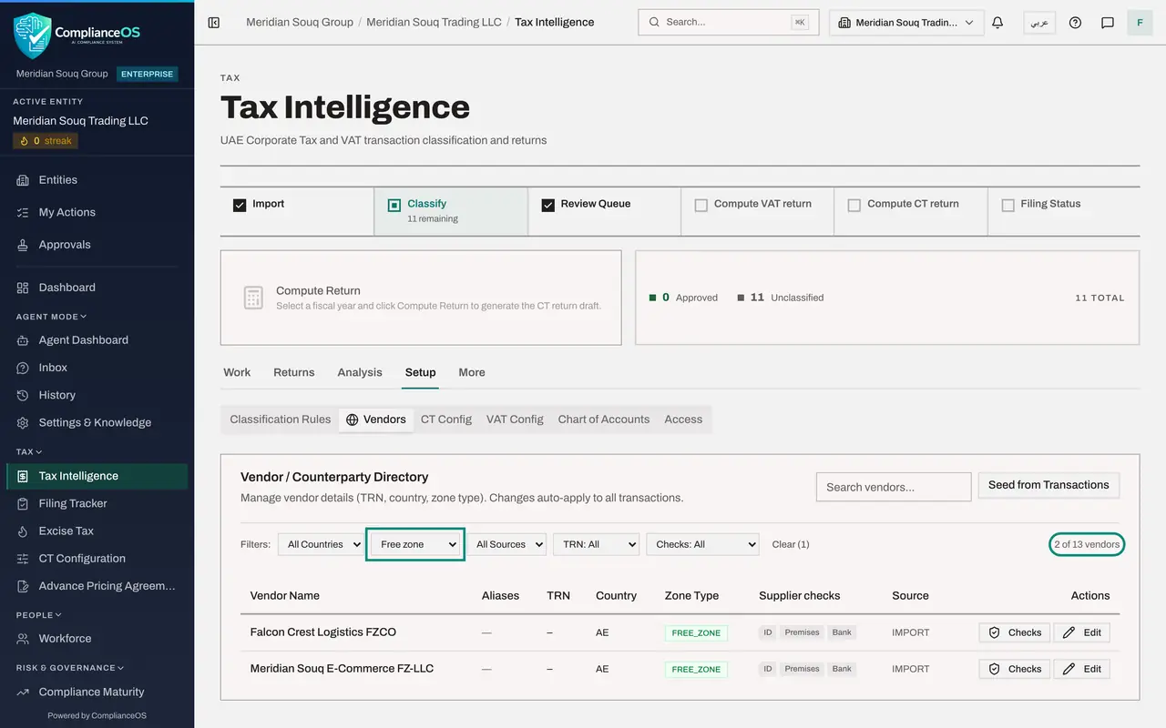This screenshot has height=728, width=1166.
Task: Click the user avatar F
Action: click(x=1140, y=22)
